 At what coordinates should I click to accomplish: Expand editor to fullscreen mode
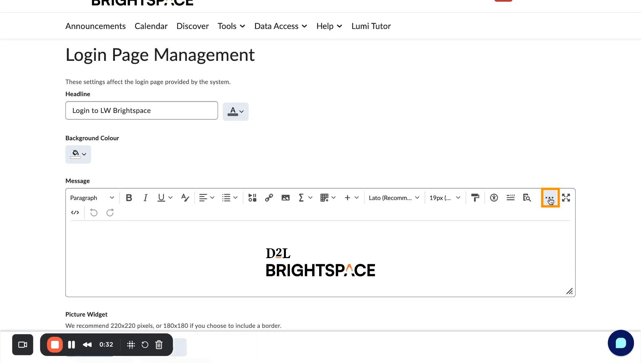point(566,198)
